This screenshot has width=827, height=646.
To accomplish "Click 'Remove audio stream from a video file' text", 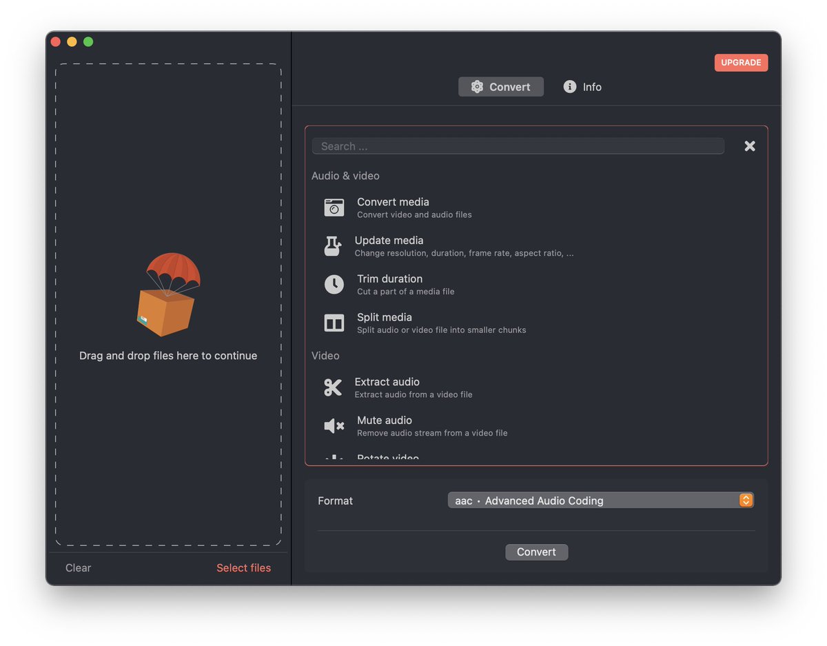I will pyautogui.click(x=432, y=434).
